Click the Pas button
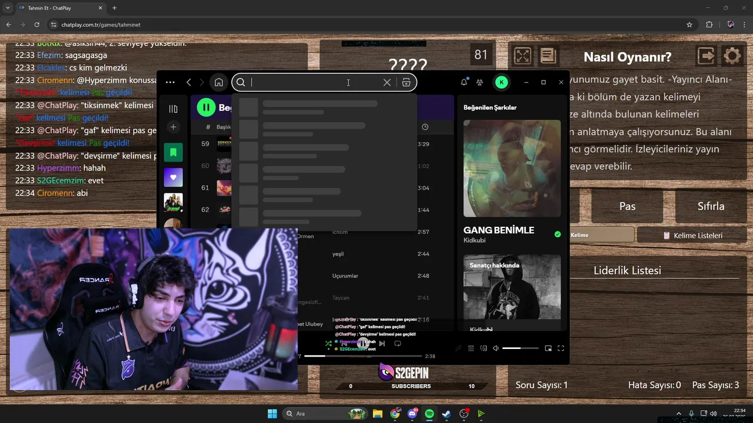This screenshot has height=423, width=753. click(x=627, y=206)
